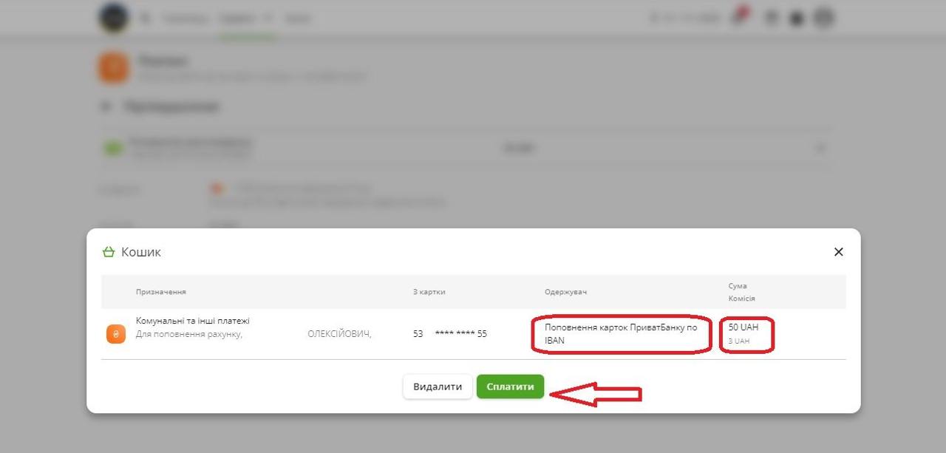
Task: Click the Поповнення карток ПриватБанку по IBAN recipient
Action: tap(621, 334)
